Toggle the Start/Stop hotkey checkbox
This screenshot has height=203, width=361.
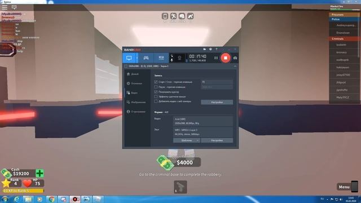click(x=156, y=82)
